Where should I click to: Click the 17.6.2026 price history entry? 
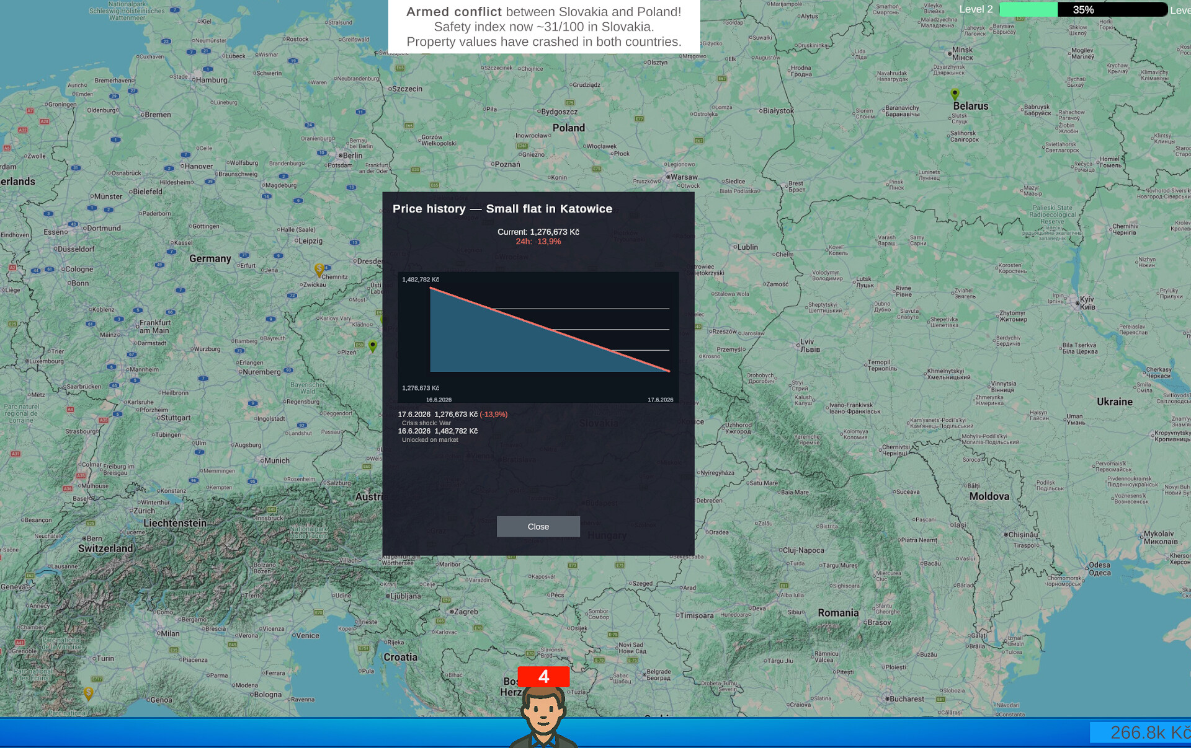point(453,414)
